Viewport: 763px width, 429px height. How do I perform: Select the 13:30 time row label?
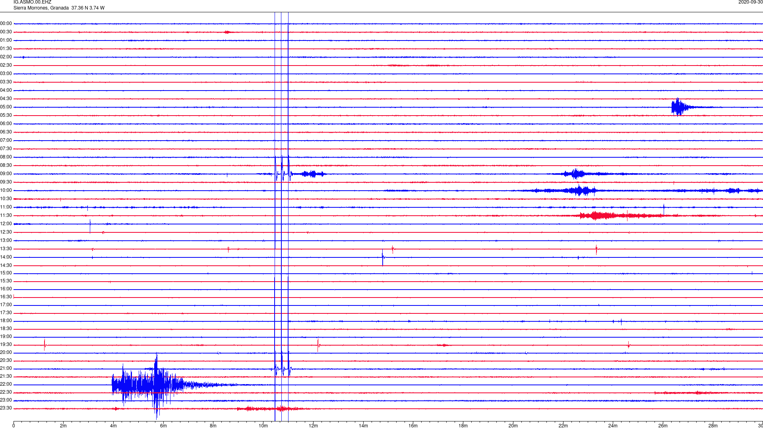[6, 249]
